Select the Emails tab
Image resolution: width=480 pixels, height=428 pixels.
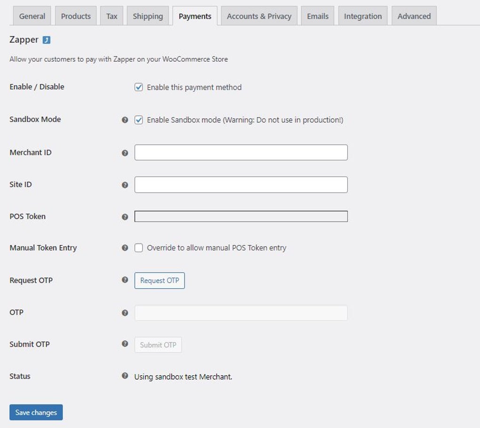point(317,16)
